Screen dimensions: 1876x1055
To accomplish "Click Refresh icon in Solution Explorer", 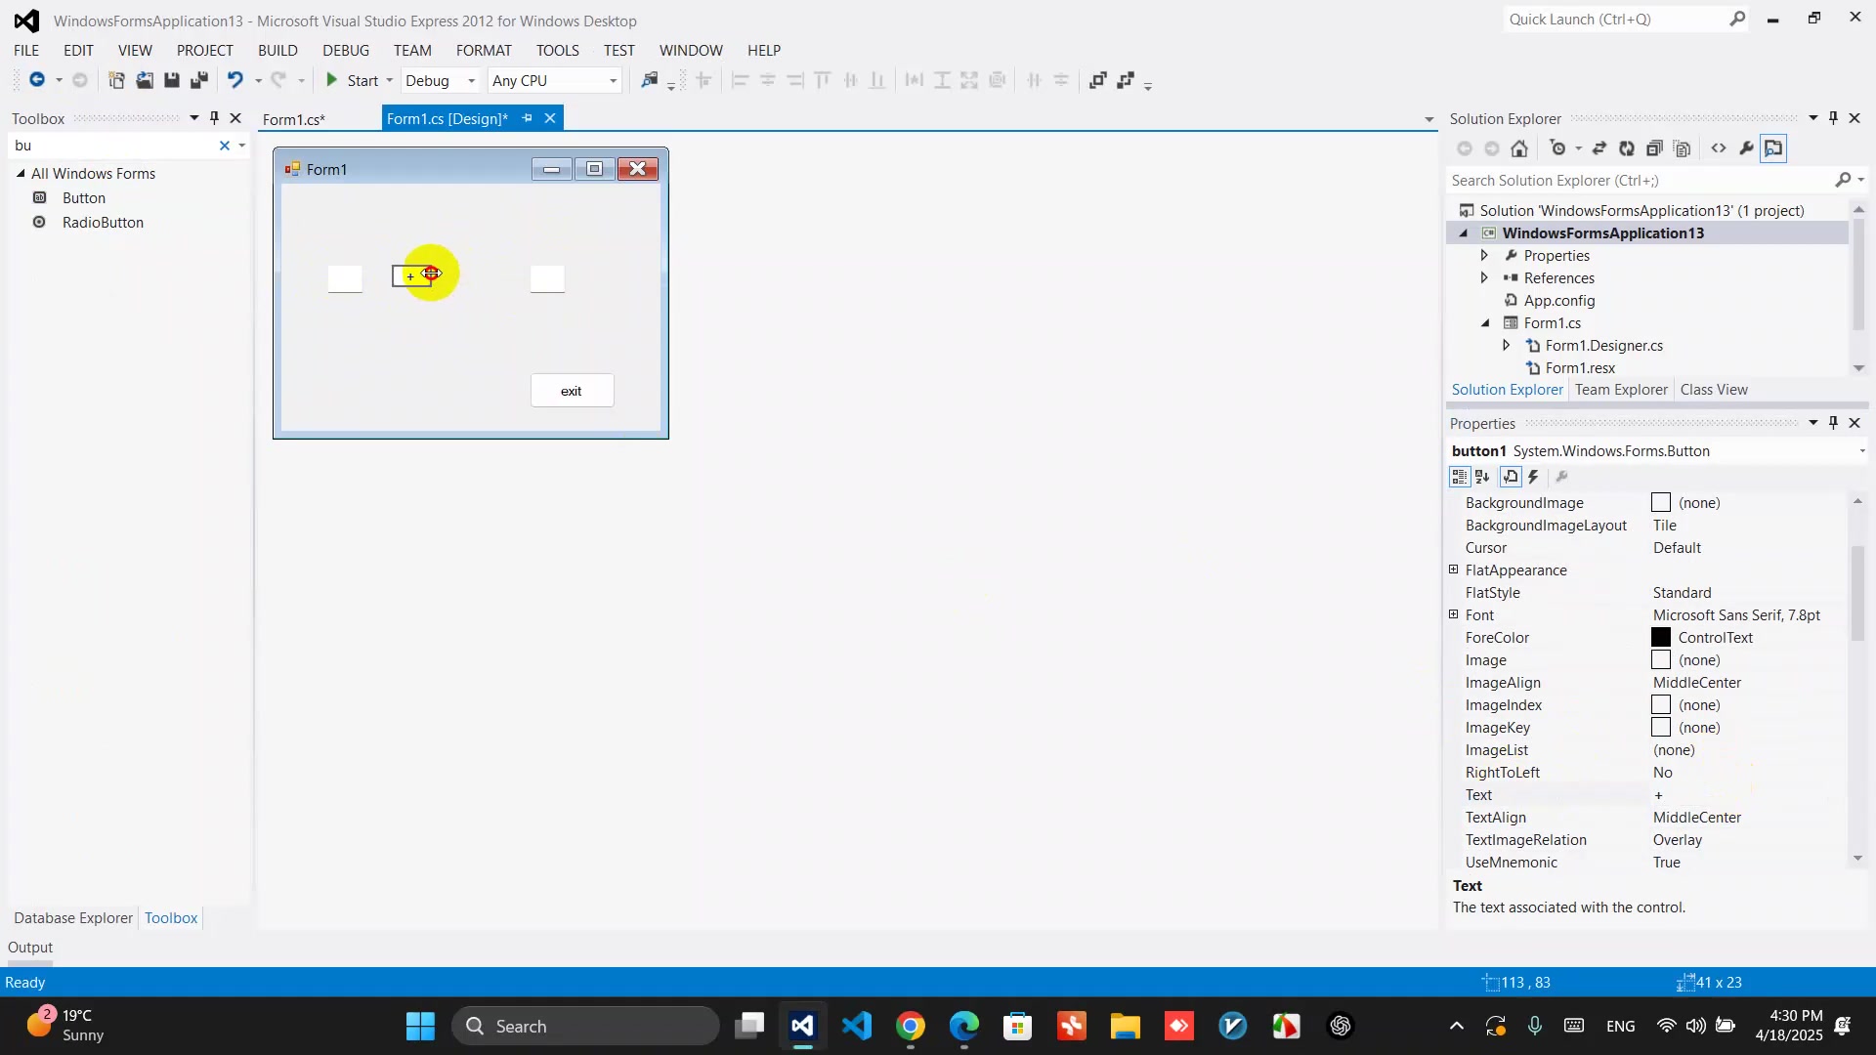I will (x=1626, y=148).
